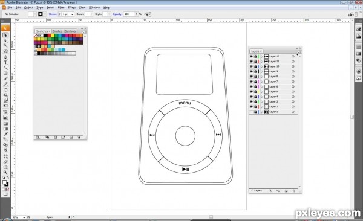Select the Magic Wand tool

5,45
